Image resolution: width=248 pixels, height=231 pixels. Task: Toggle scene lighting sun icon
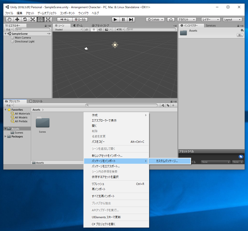(x=94, y=29)
